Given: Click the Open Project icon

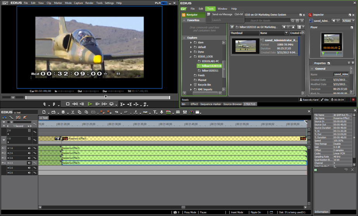Looking at the screenshot, I should (53, 112).
